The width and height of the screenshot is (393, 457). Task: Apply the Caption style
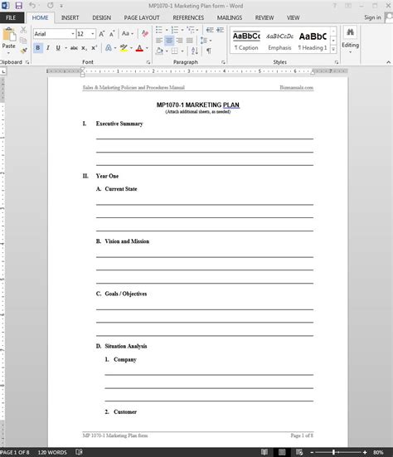246,41
